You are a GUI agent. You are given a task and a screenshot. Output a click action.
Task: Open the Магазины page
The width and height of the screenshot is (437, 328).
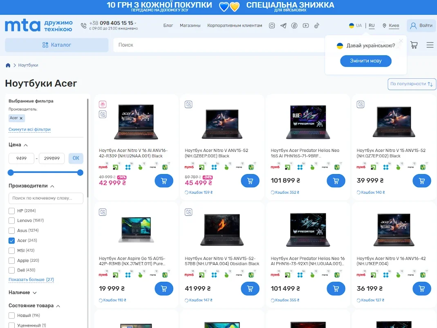190,26
